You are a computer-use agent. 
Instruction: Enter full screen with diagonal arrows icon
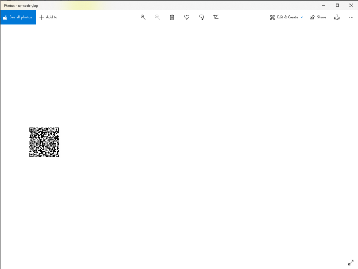(351, 263)
